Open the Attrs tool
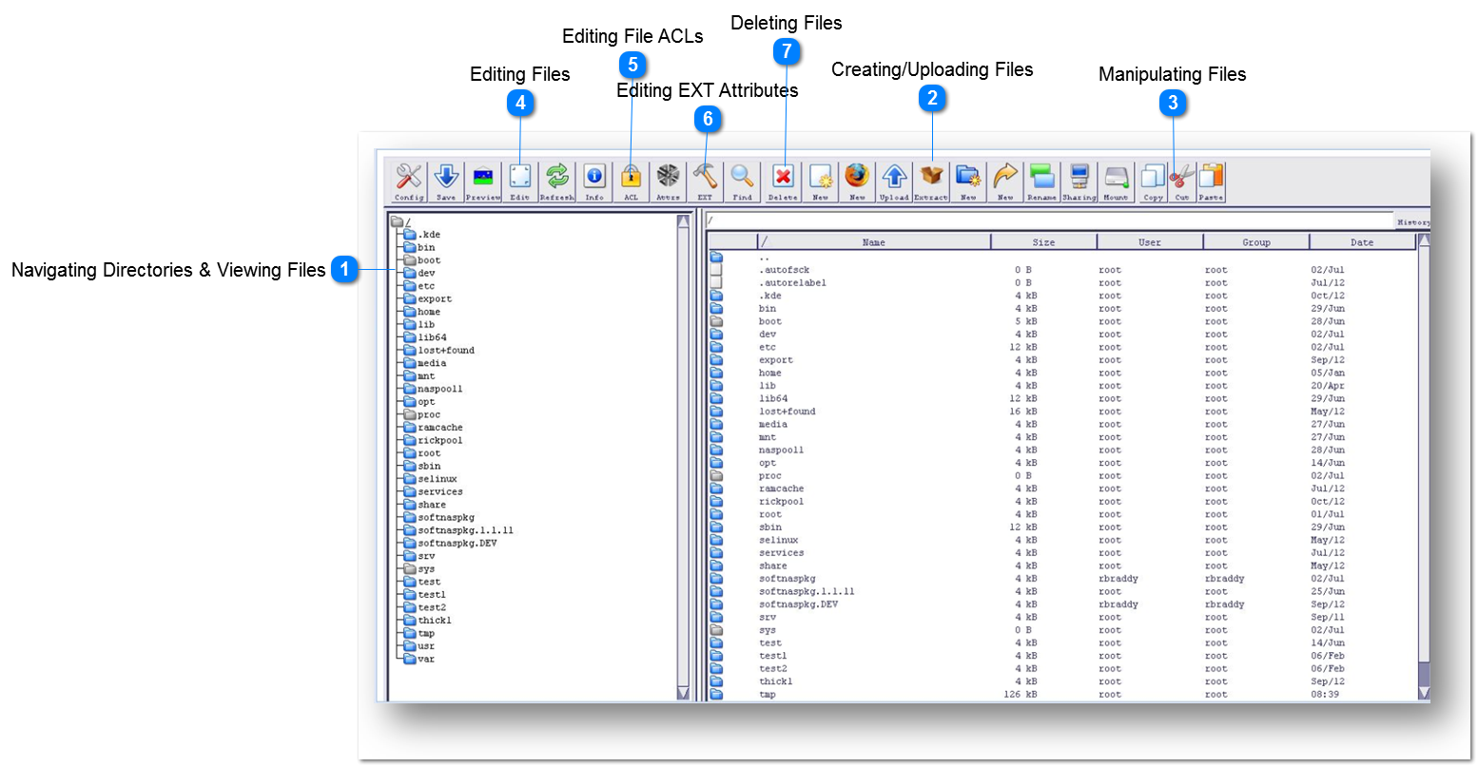This screenshot has height=767, width=1478. (669, 181)
